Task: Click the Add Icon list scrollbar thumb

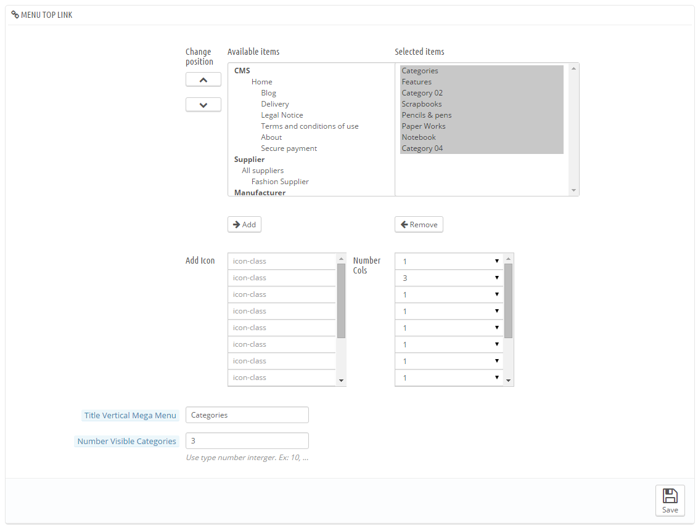Action: (x=342, y=301)
